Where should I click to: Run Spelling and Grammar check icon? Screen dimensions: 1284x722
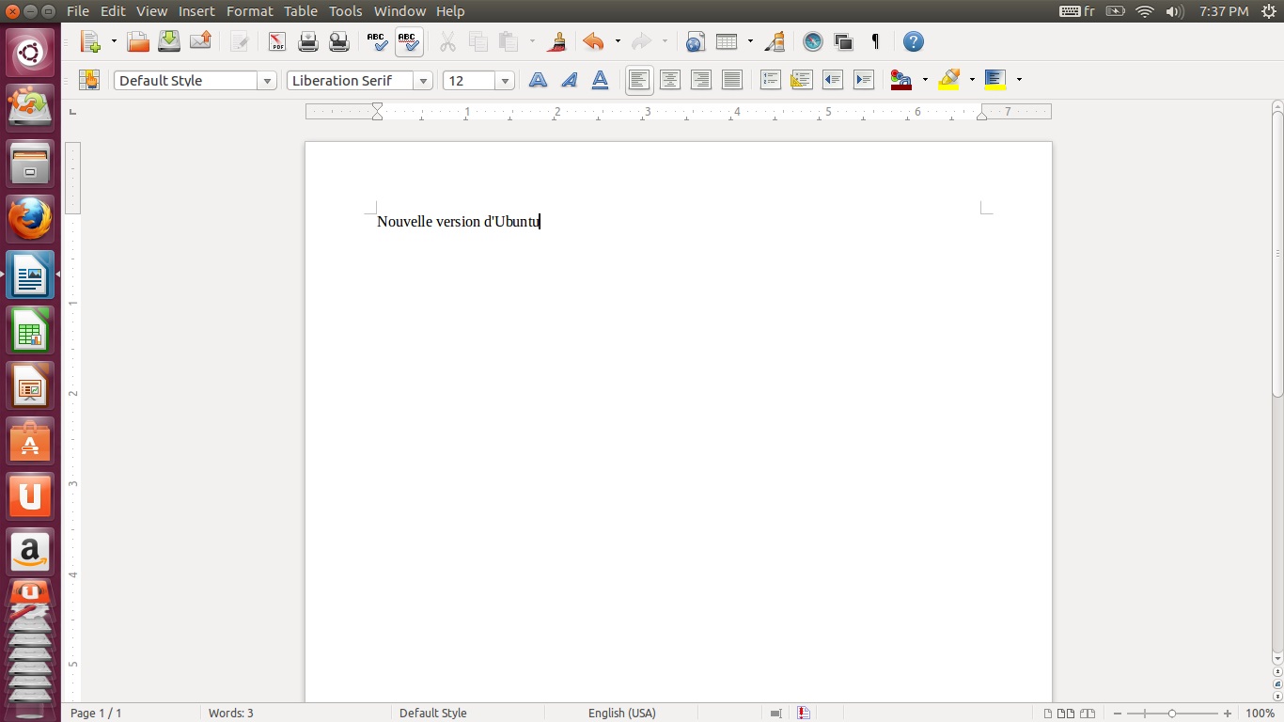pos(377,41)
